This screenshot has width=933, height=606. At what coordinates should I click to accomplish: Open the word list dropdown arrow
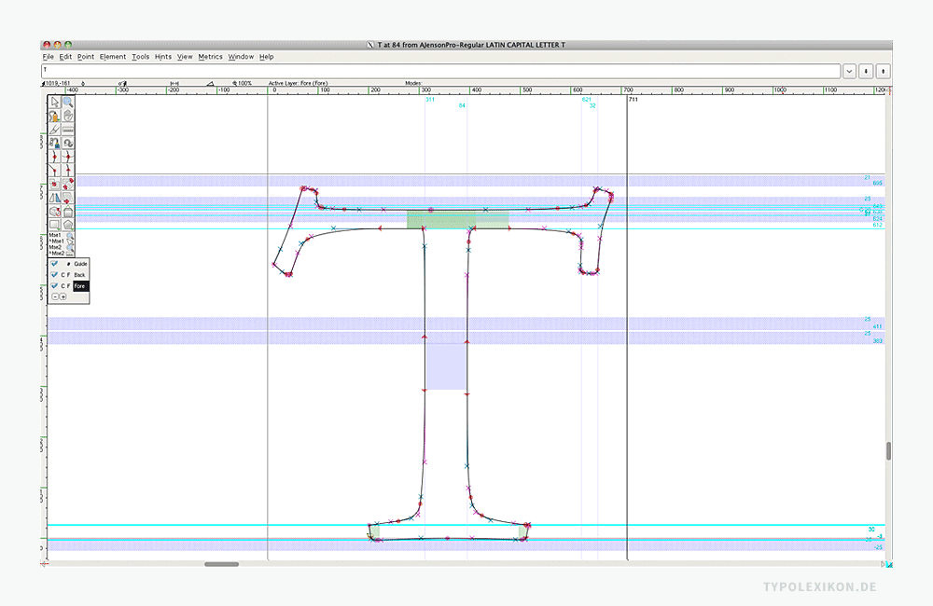click(849, 71)
